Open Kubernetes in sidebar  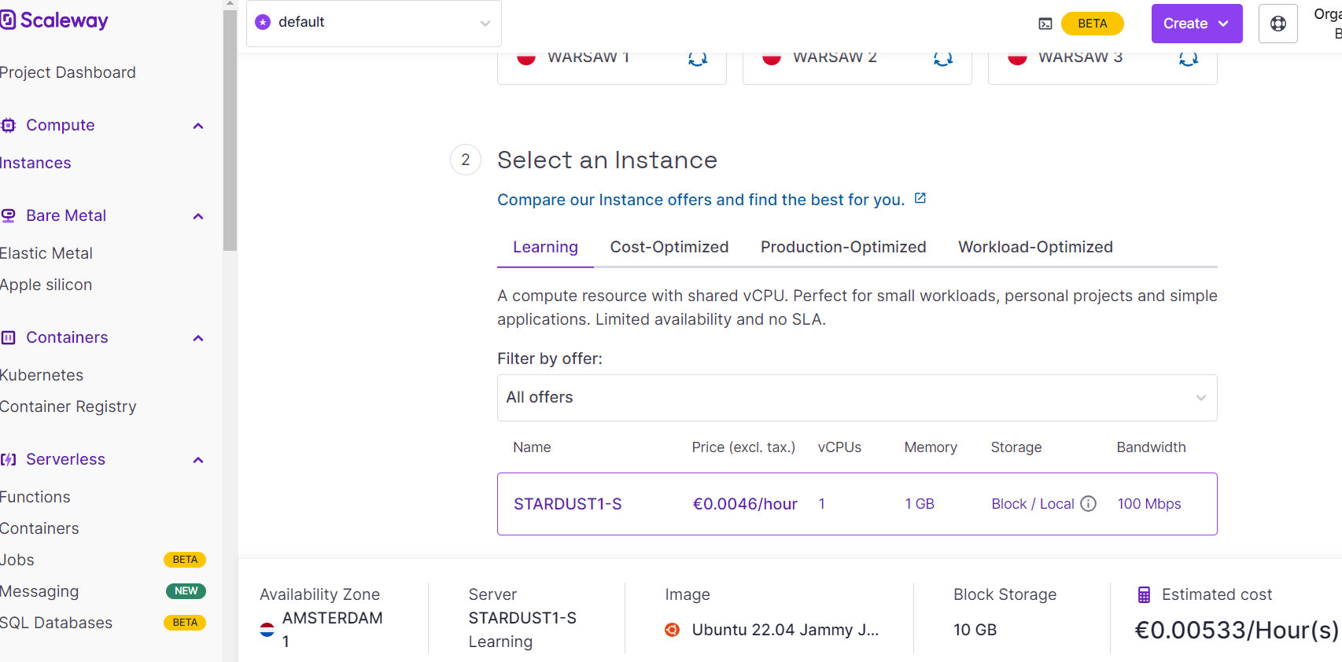pos(42,375)
